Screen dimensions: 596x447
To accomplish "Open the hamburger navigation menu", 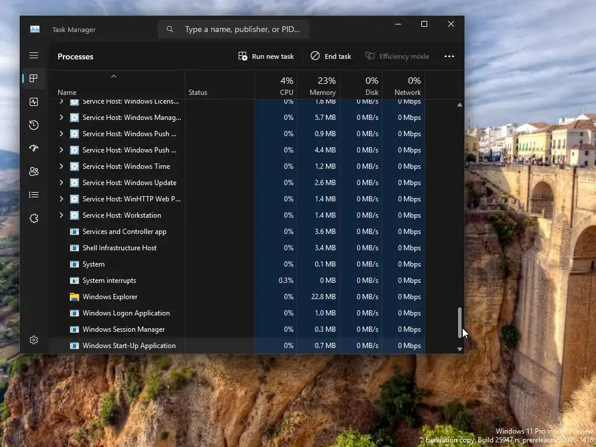I will (34, 55).
